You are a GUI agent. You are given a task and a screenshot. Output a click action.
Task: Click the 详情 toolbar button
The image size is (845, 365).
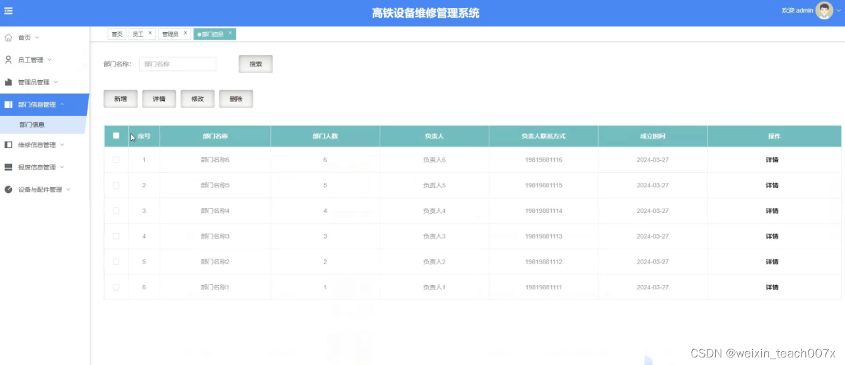tap(159, 99)
